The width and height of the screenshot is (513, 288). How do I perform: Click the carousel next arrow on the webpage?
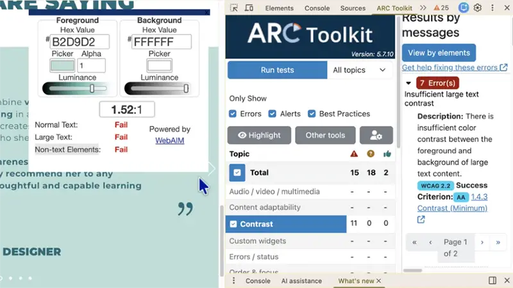213,168
